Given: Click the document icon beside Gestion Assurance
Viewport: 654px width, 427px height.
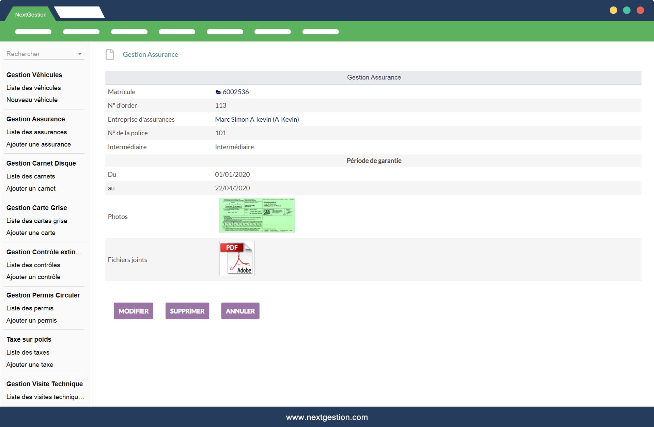Looking at the screenshot, I should point(110,54).
